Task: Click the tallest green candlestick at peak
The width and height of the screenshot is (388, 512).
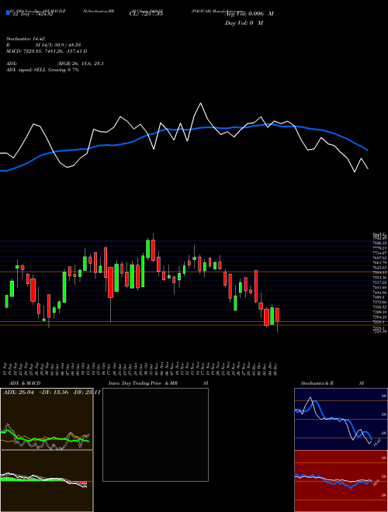Action: click(x=148, y=249)
